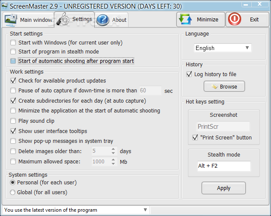271x216 pixels.
Task: Select Global (for all users) radio button
Action: 12,192
